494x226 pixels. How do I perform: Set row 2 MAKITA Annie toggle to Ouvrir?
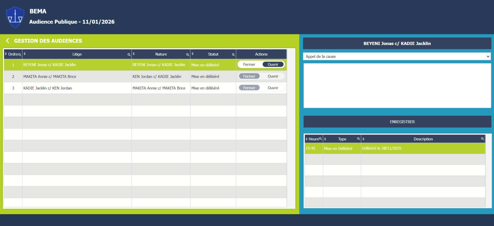(273, 76)
